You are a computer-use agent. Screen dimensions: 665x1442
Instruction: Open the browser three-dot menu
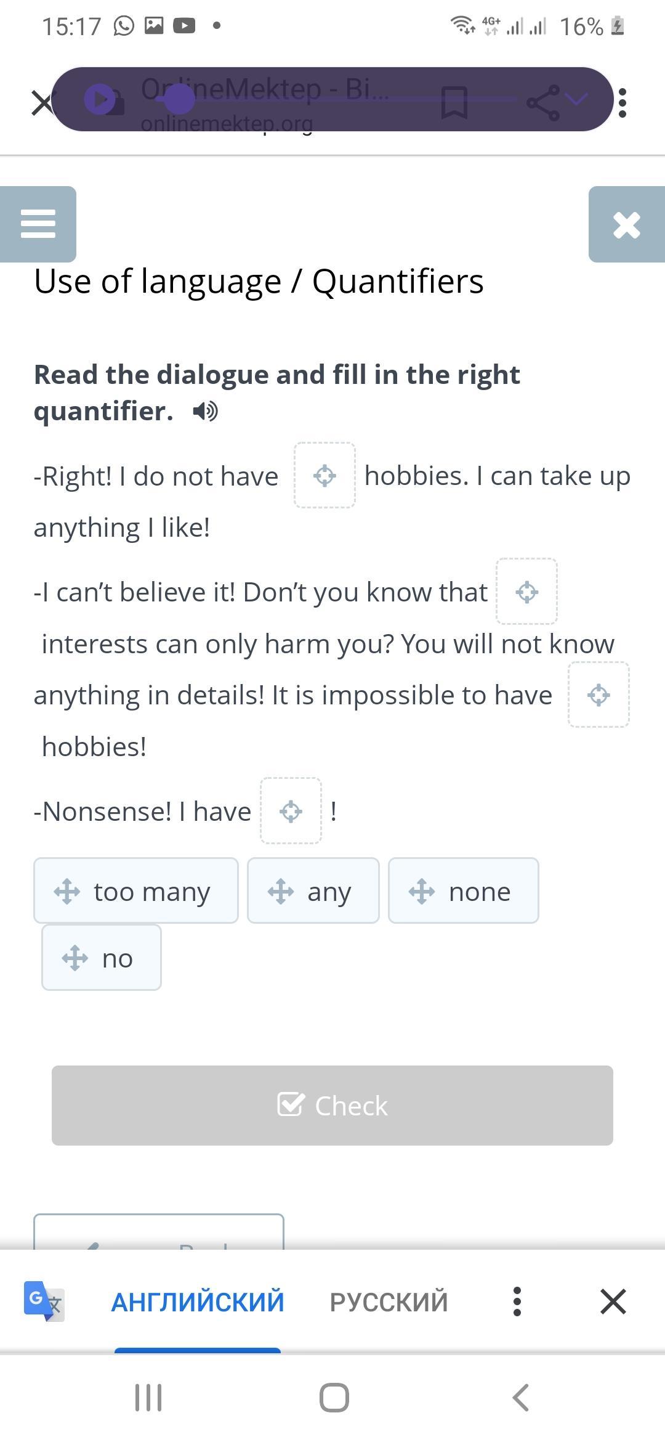click(x=623, y=102)
